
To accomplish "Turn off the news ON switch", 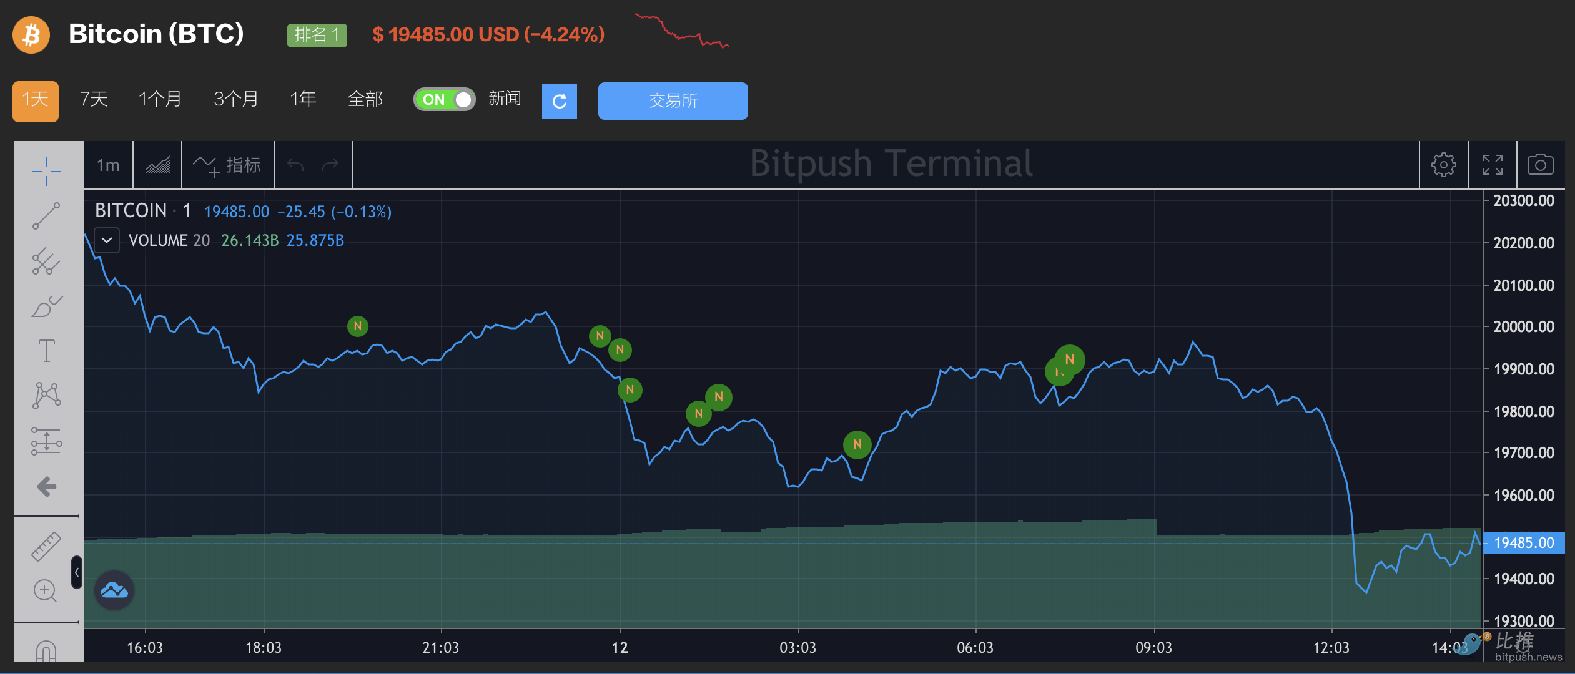I will point(444,99).
